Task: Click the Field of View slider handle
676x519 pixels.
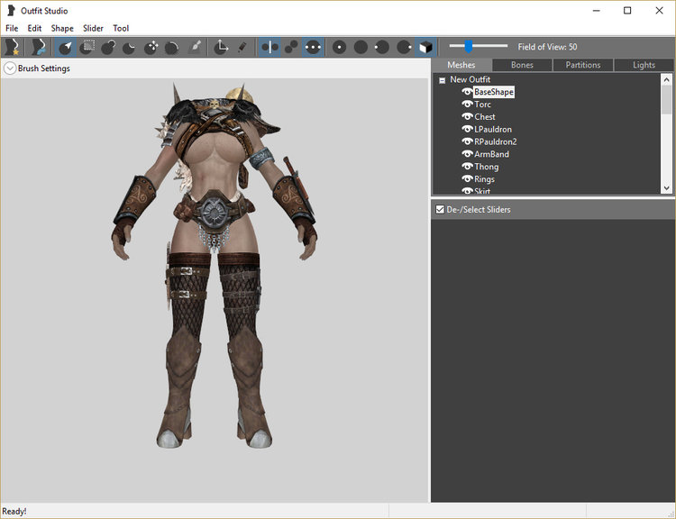Action: click(468, 46)
